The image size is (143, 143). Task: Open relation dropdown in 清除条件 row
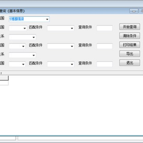22,37
